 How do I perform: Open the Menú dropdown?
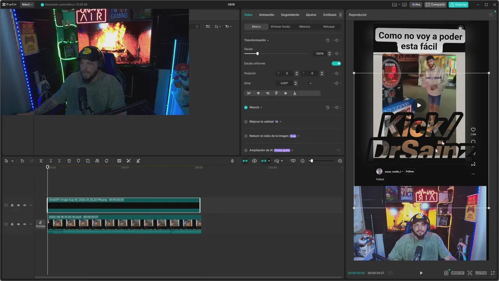(x=27, y=5)
